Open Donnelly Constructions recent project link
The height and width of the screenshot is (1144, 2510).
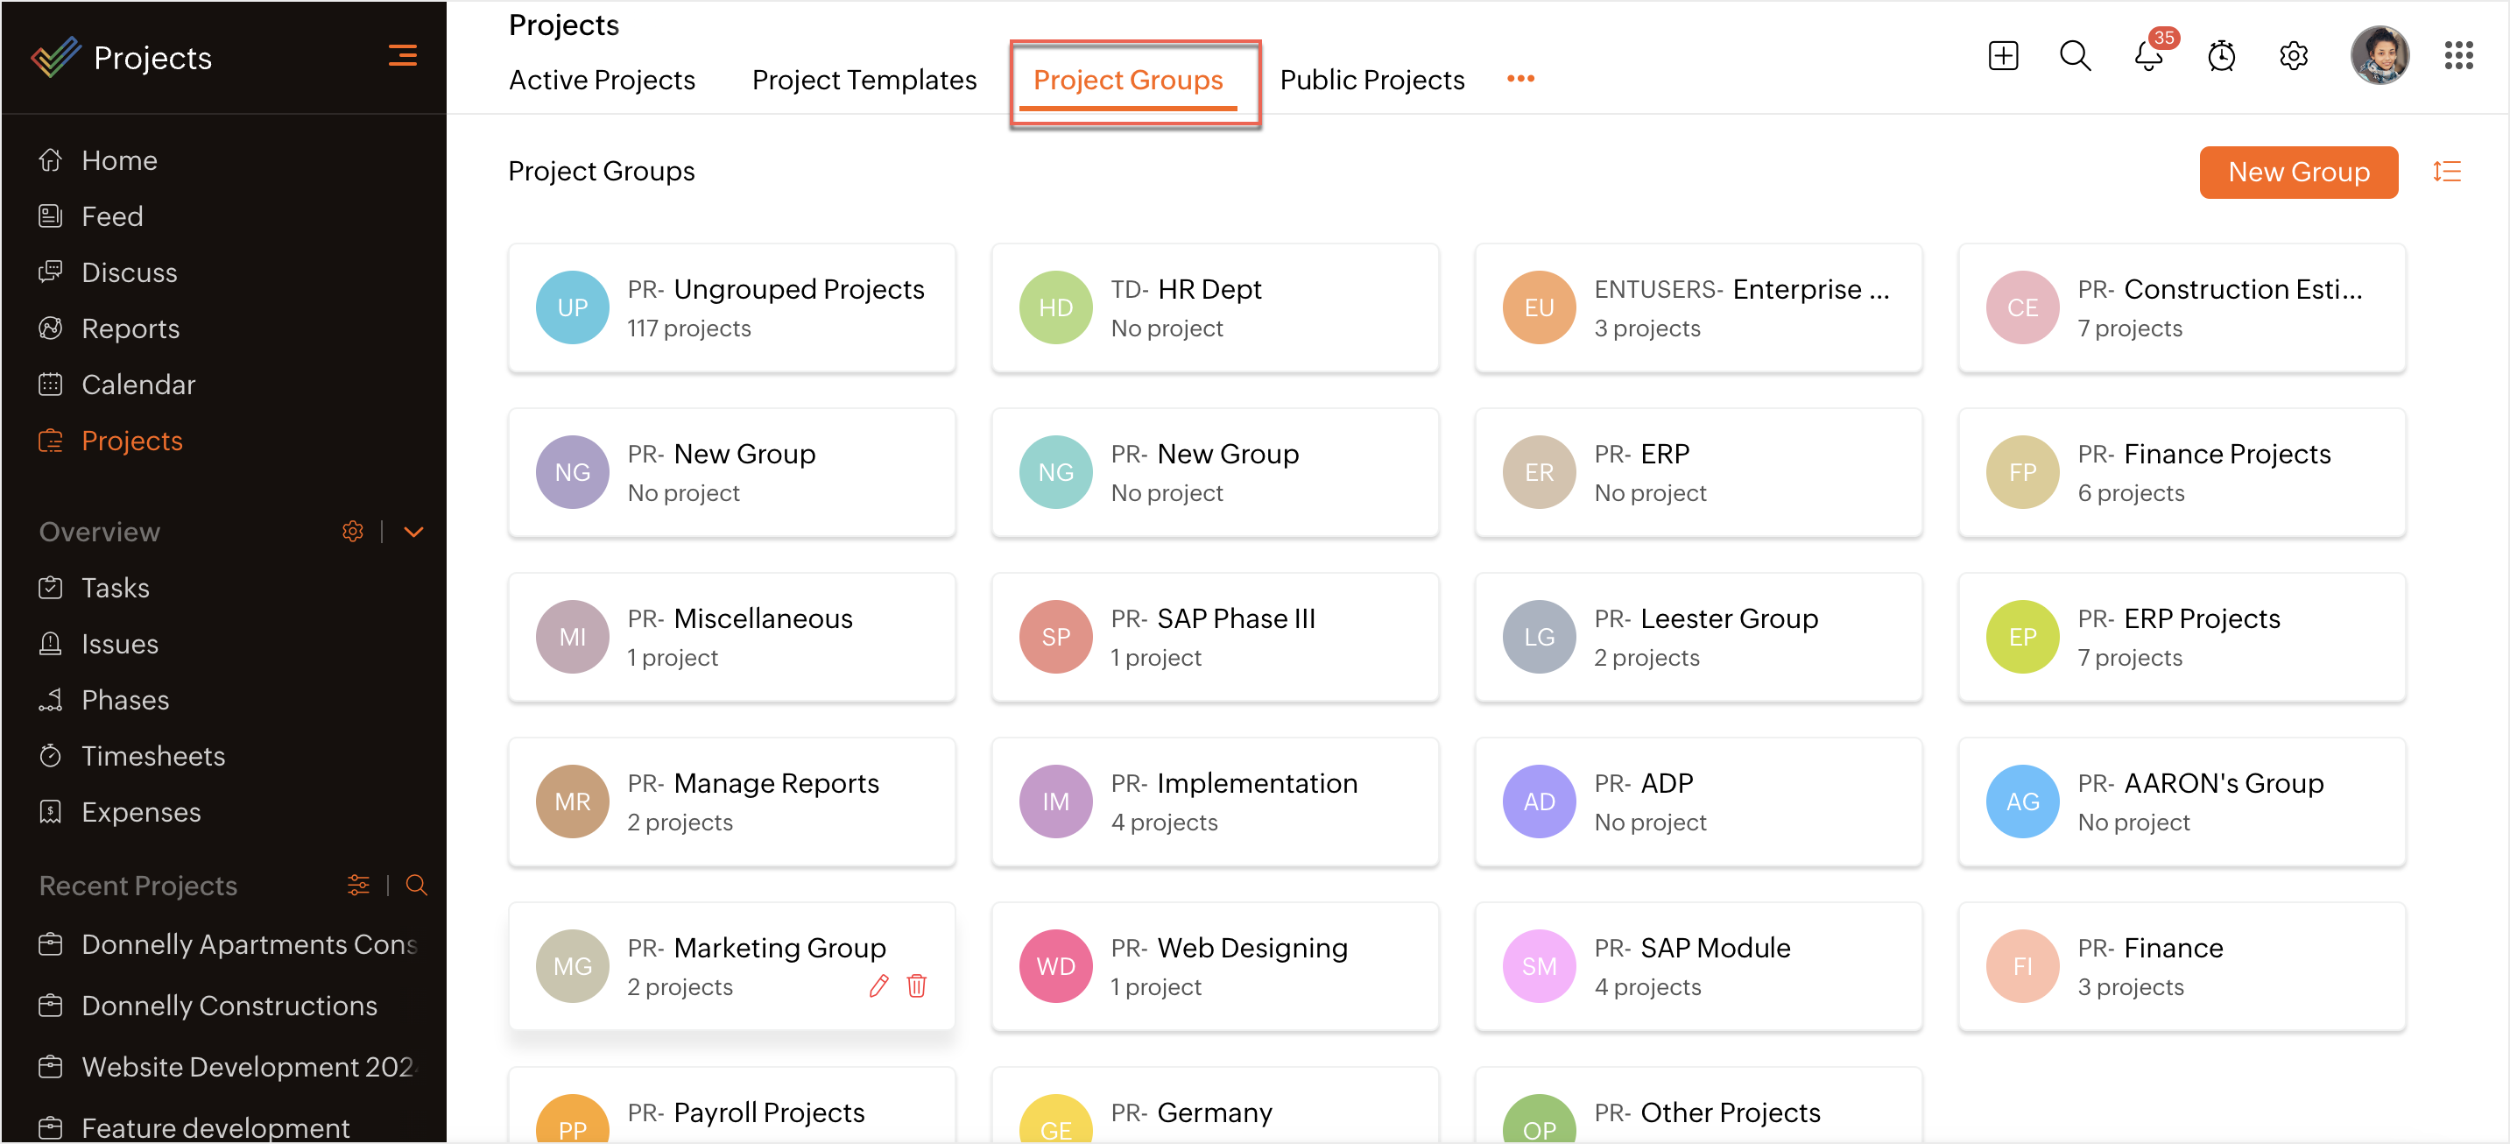pos(229,1005)
